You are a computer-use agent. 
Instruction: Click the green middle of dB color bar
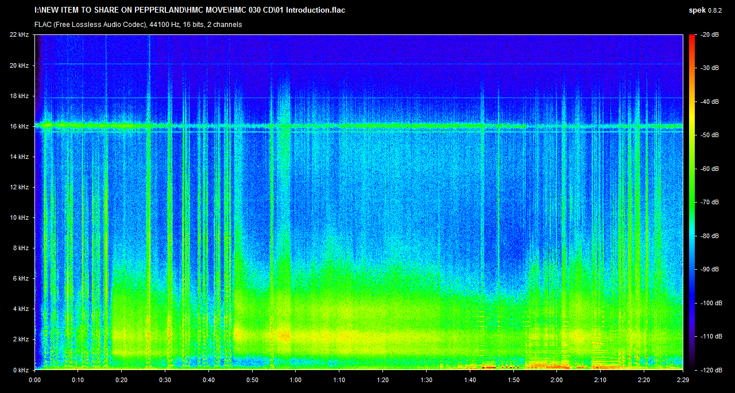(691, 202)
